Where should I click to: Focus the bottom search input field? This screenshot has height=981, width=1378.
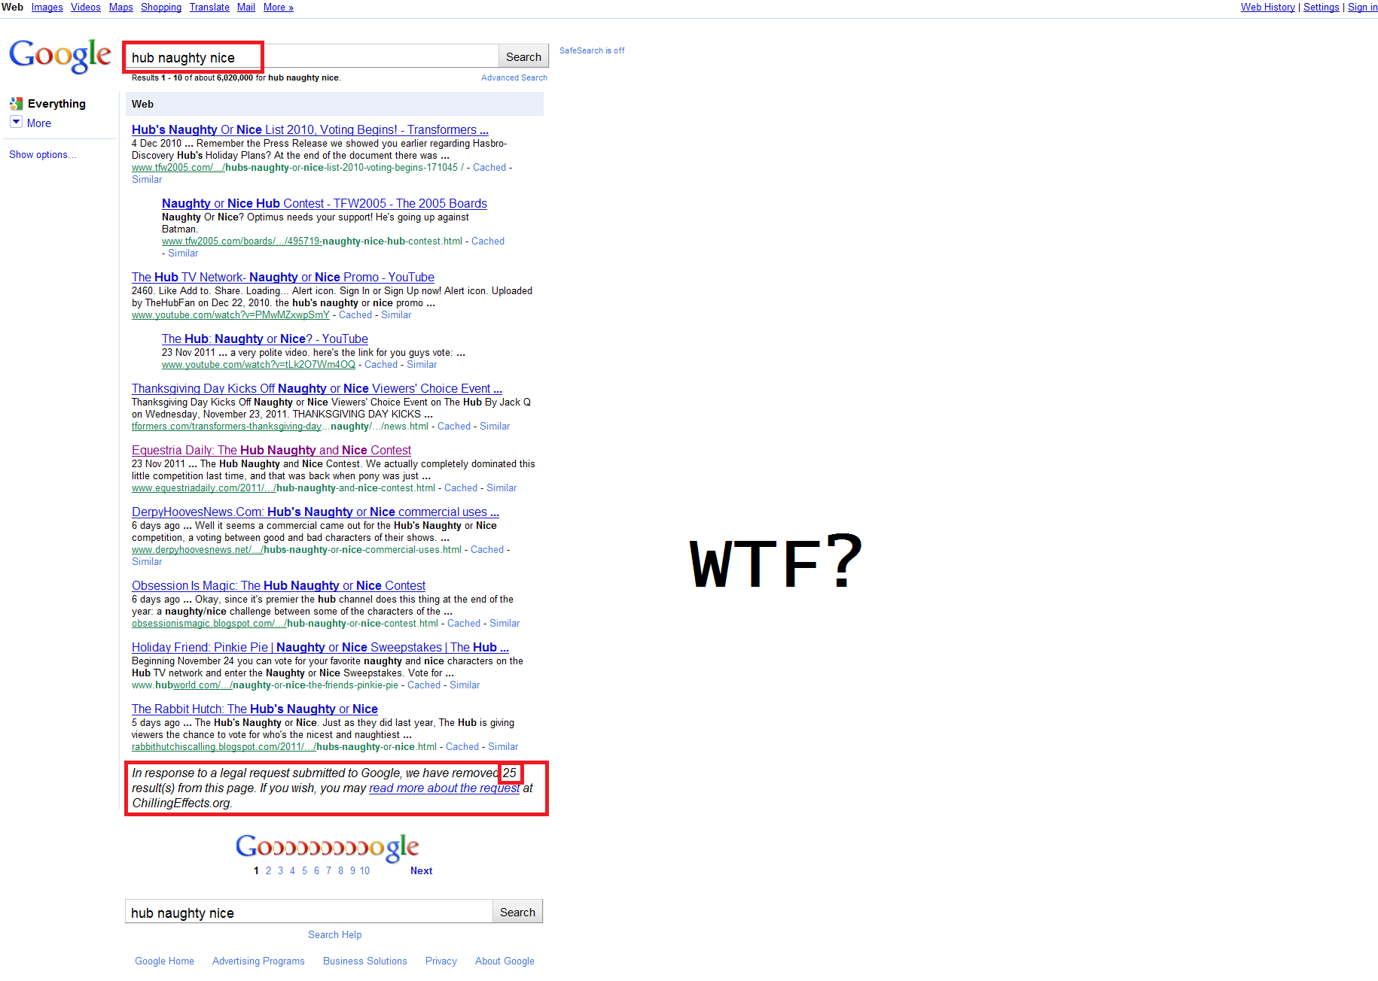309,912
